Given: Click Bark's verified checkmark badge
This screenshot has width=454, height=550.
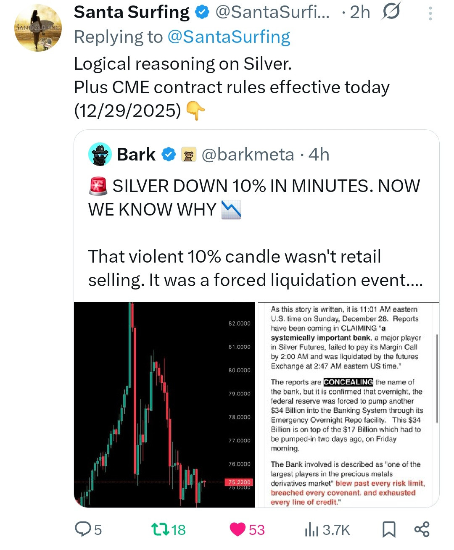Looking at the screenshot, I should (169, 155).
